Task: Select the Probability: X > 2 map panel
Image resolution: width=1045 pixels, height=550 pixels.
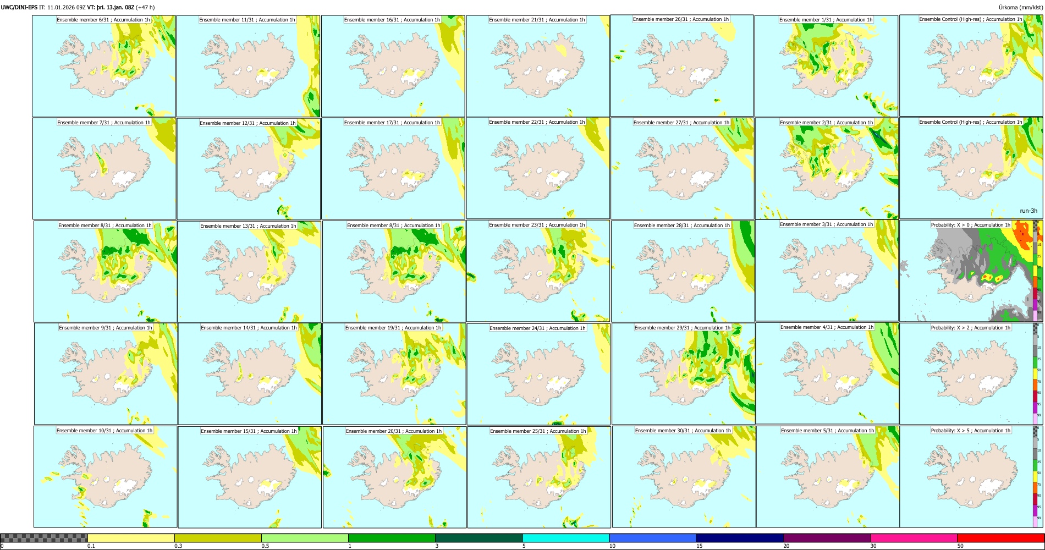Action: (971, 373)
